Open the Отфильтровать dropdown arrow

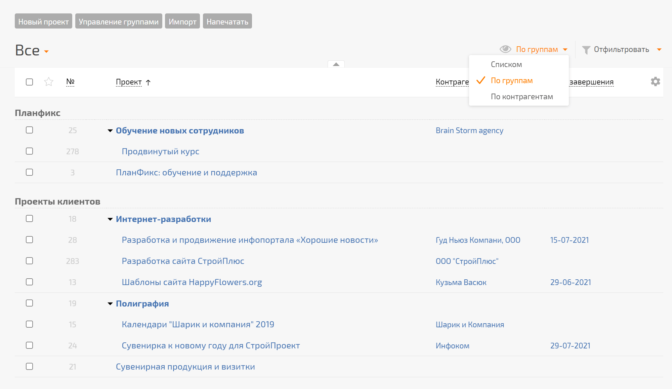point(659,50)
